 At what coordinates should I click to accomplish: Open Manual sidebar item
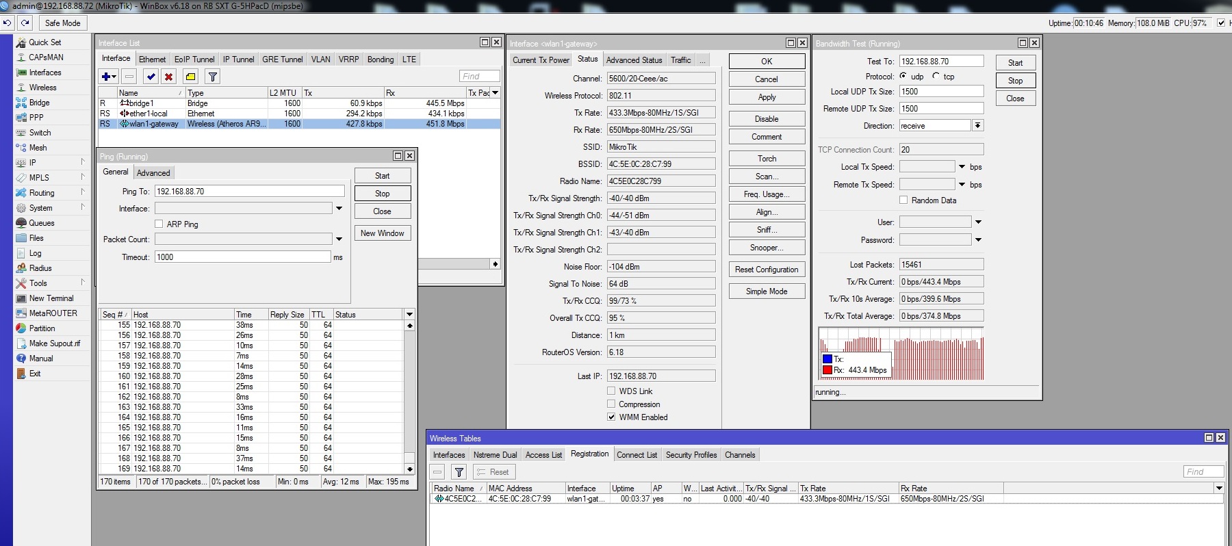pyautogui.click(x=41, y=359)
